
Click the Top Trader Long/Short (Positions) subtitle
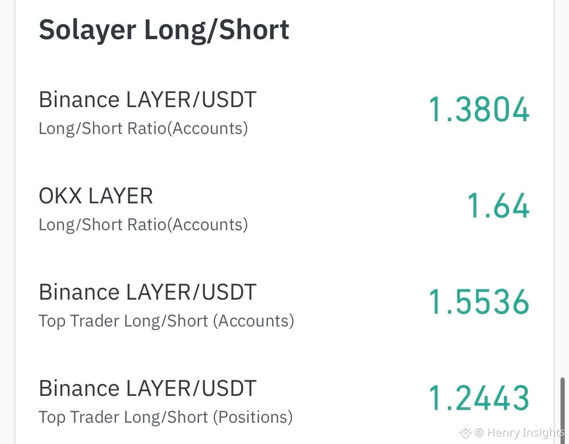click(x=166, y=417)
